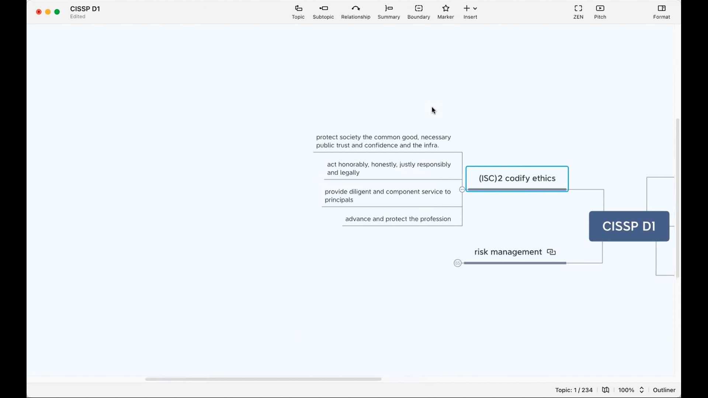Open the Marker star icon
708x398 pixels.
[x=445, y=12]
